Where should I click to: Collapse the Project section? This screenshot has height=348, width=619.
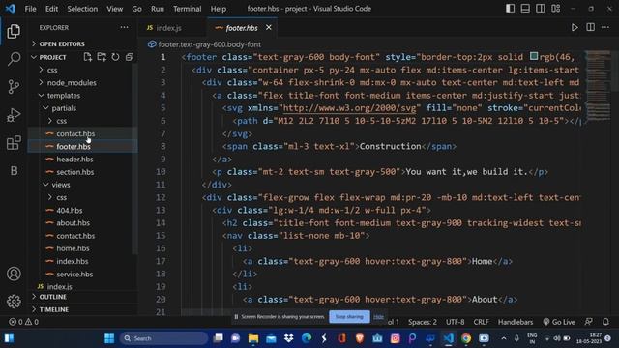point(52,57)
